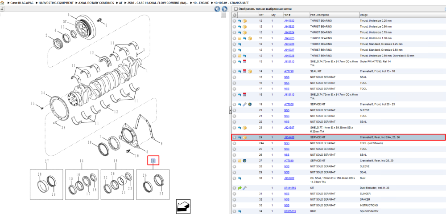This screenshot has width=446, height=214.
Task: Collapse the splitter handle between diagram and table
Action: [x=230, y=110]
